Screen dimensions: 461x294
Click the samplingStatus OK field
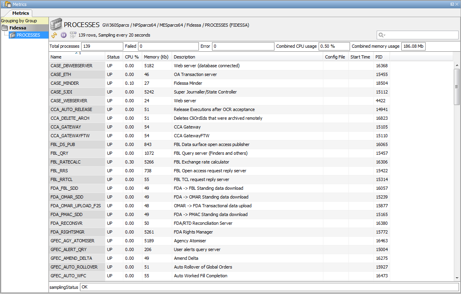click(x=269, y=287)
